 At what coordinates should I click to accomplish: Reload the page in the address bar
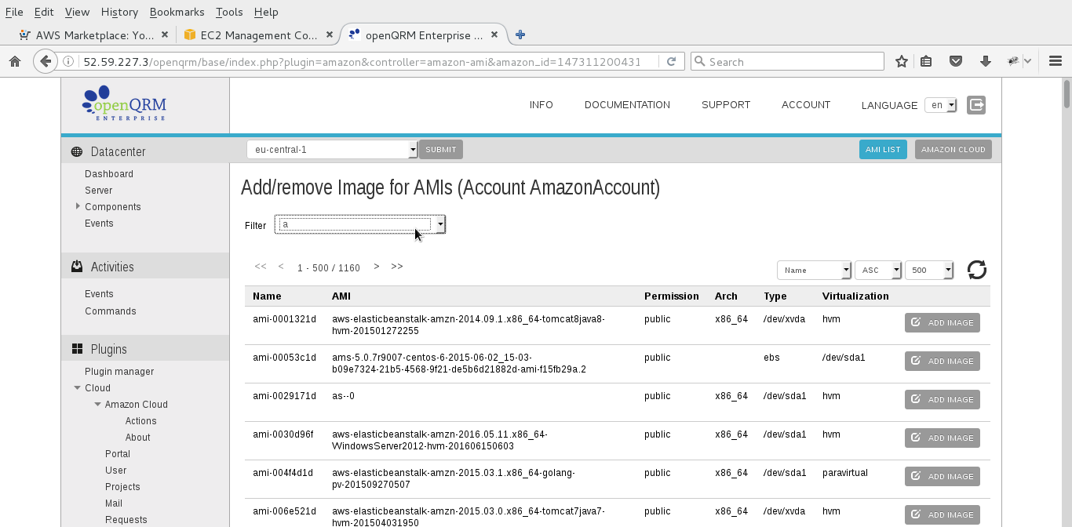tap(671, 61)
